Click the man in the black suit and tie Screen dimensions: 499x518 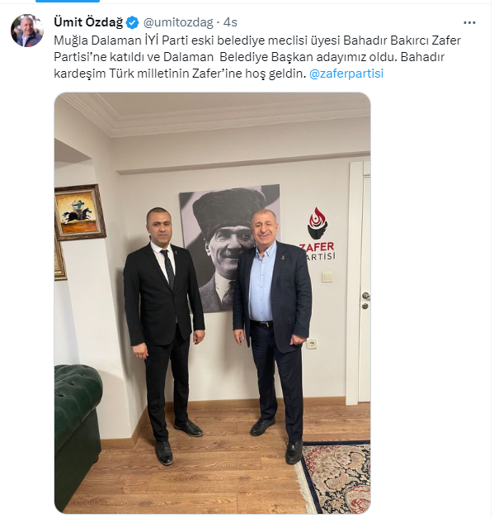[164, 335]
